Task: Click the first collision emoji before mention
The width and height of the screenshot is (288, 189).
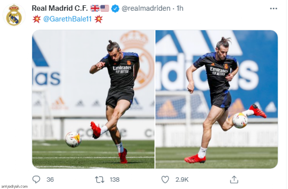Action: coord(37,19)
